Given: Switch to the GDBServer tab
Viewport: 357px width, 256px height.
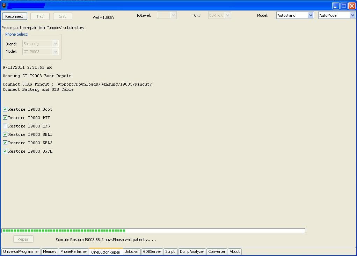Looking at the screenshot, I should [152, 251].
